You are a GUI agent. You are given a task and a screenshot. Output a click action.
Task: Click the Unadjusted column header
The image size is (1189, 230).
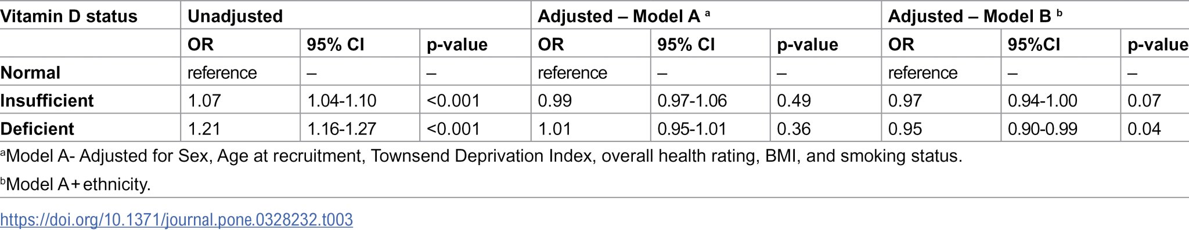235,16
